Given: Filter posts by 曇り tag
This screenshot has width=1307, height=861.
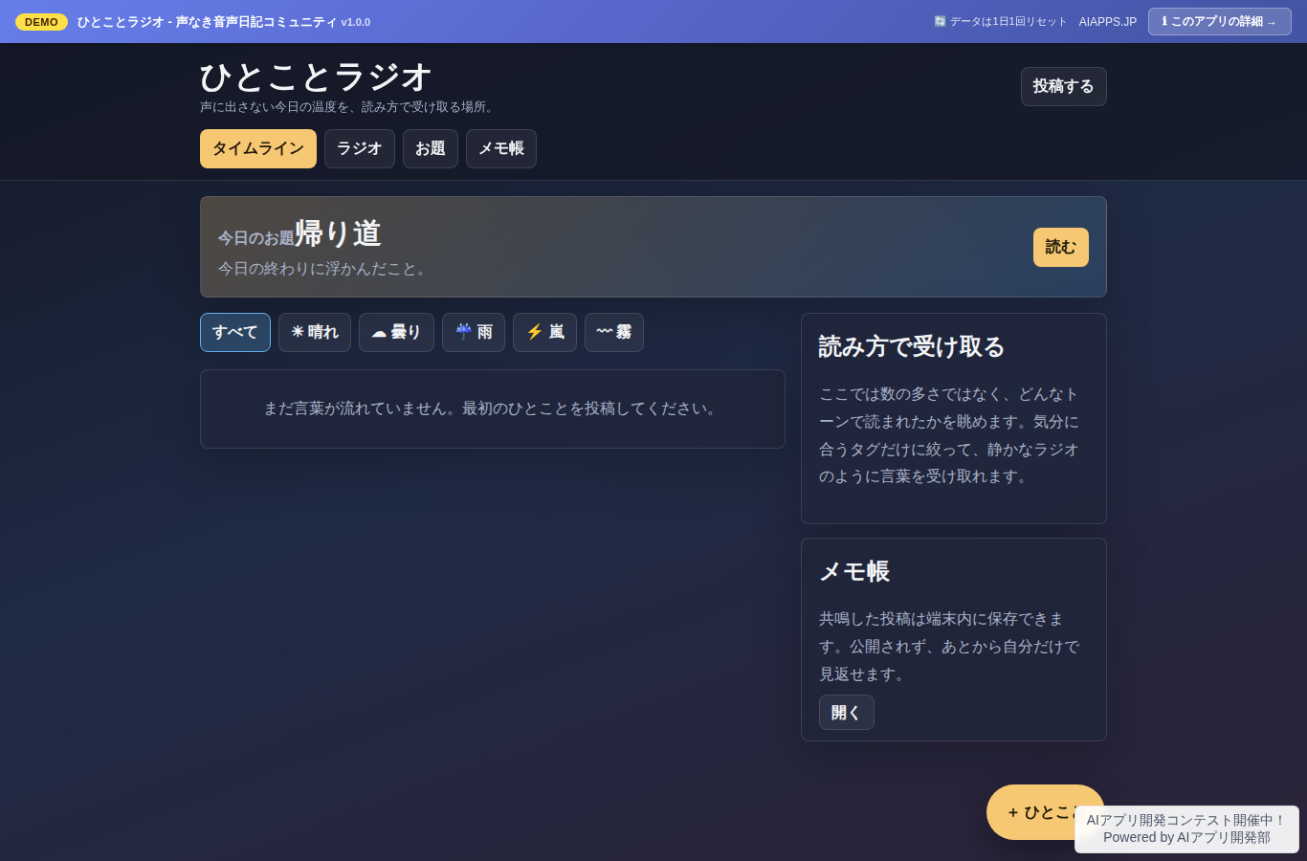Looking at the screenshot, I should (396, 332).
